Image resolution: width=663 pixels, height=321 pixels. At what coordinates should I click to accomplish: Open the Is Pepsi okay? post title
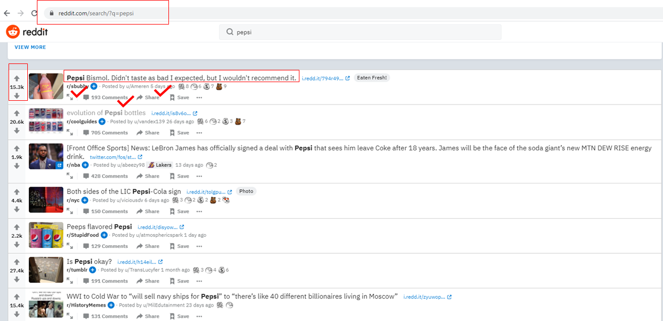pos(89,261)
